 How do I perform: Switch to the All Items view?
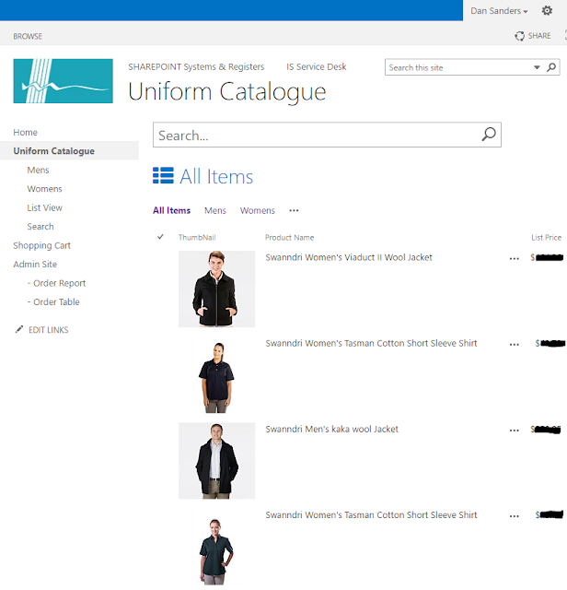(x=171, y=210)
